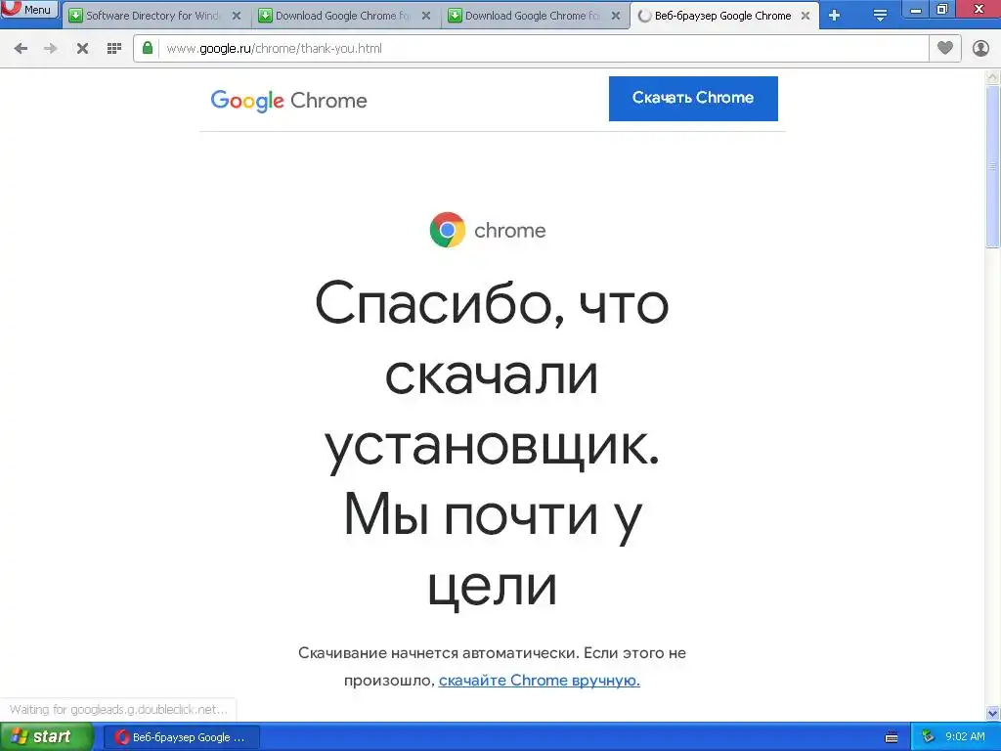Click the vertical scrollbar thumb
Viewport: 1001px width, 751px height.
993,166
